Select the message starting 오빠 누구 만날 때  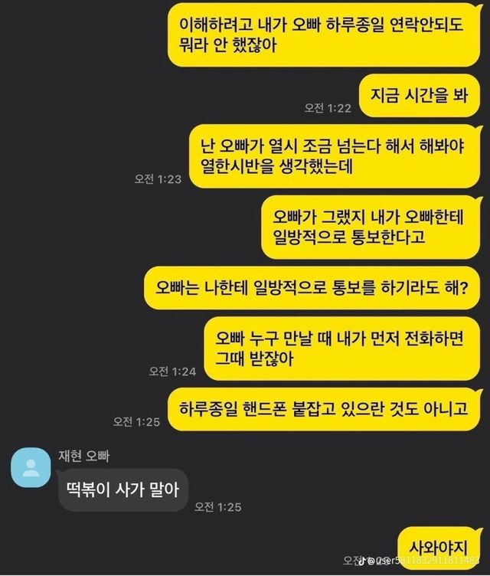341,349
